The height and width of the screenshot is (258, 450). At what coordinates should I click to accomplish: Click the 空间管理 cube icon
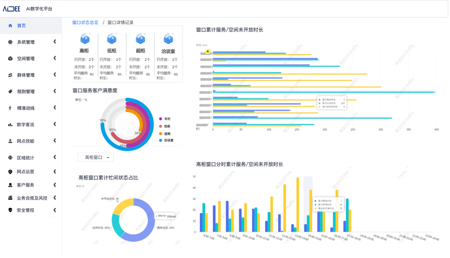click(10, 59)
